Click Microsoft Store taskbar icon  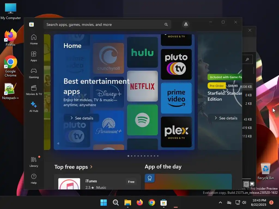[x=163, y=202]
